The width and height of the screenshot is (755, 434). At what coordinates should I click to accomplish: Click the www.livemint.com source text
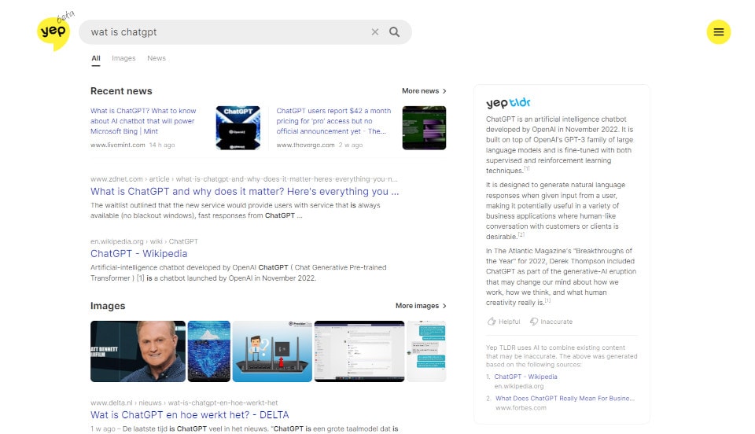pos(117,145)
